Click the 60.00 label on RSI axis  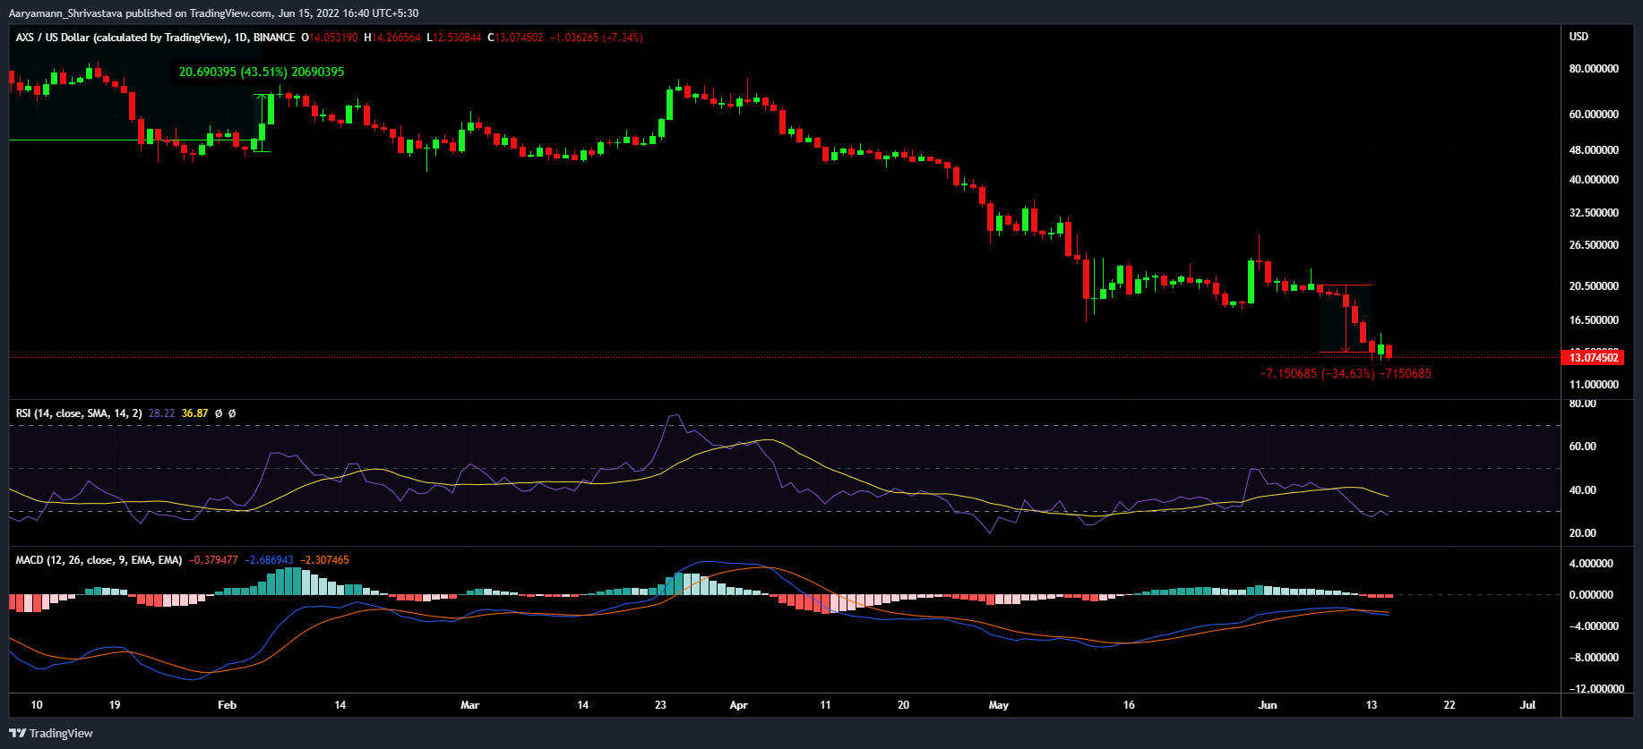[x=1583, y=447]
